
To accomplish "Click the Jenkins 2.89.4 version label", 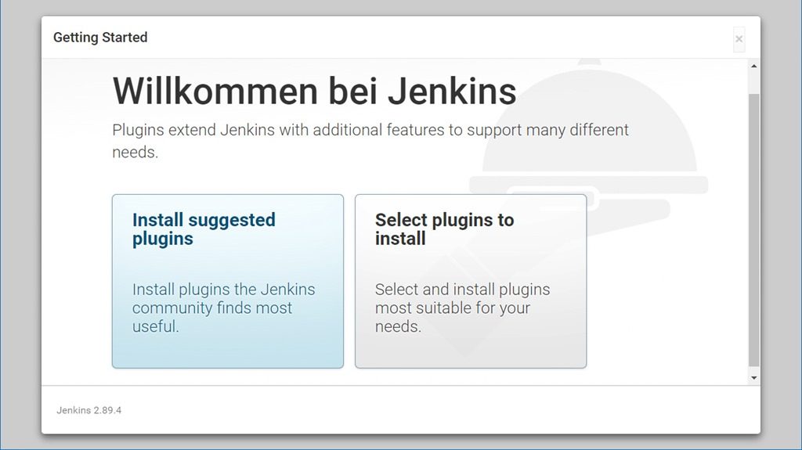I will pyautogui.click(x=89, y=410).
